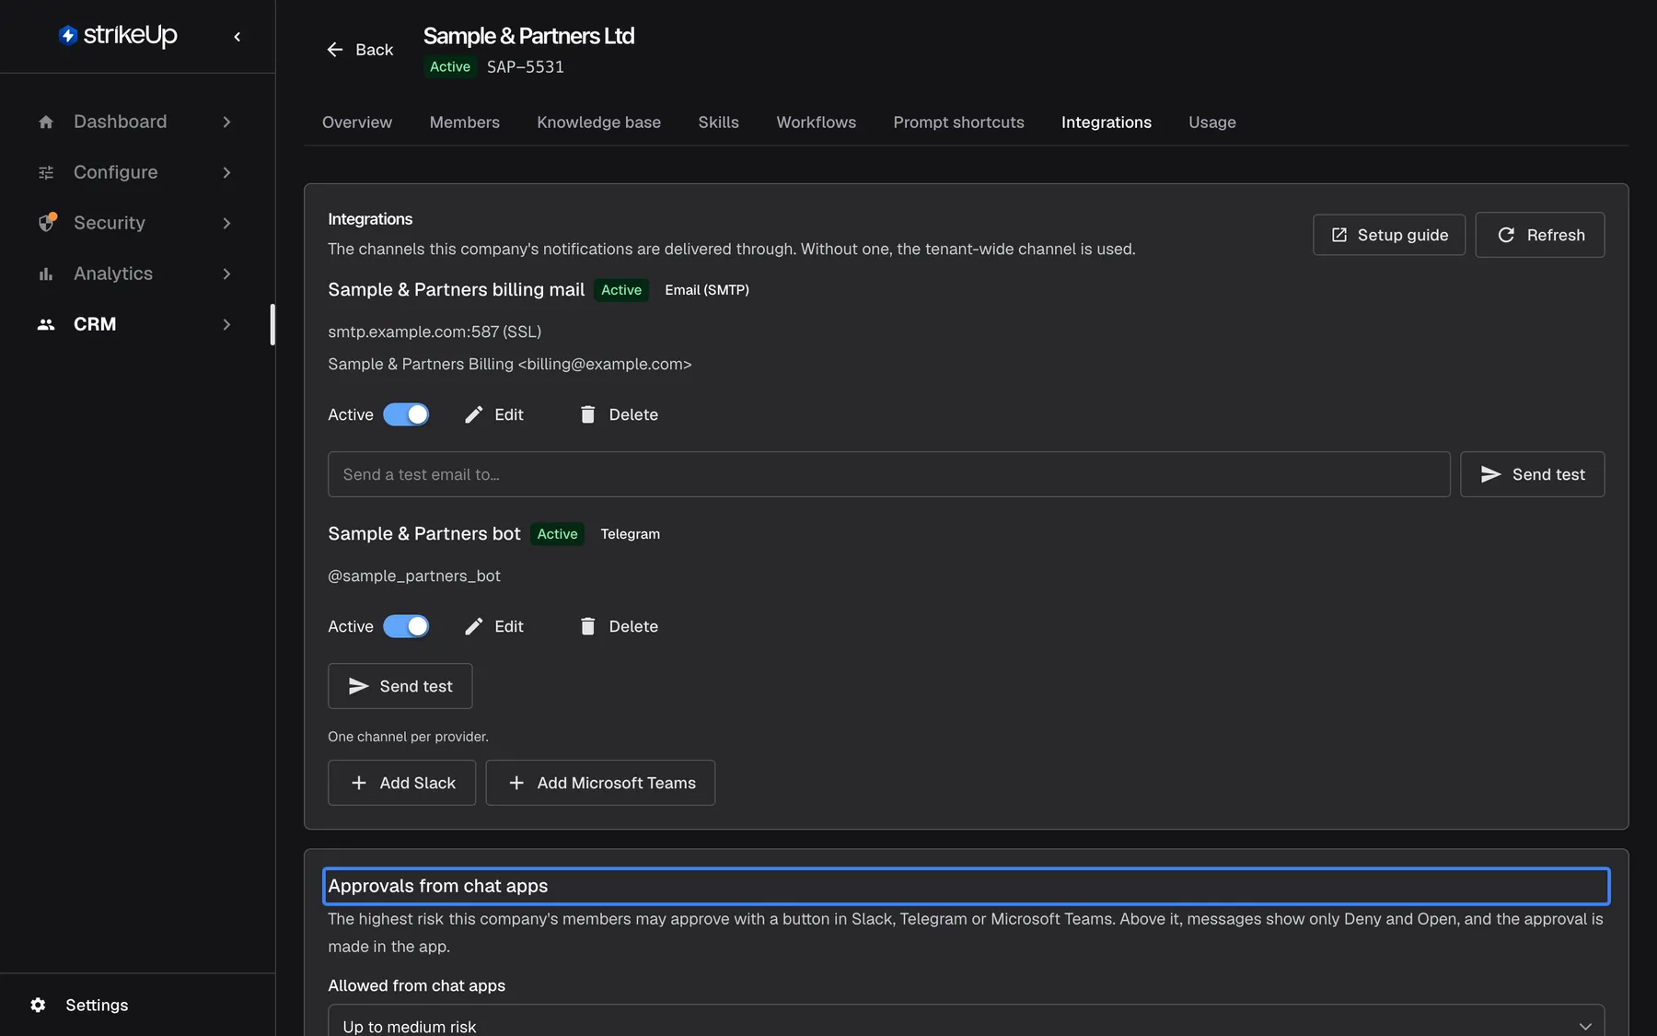Switch to the Overview tab

[x=357, y=122]
